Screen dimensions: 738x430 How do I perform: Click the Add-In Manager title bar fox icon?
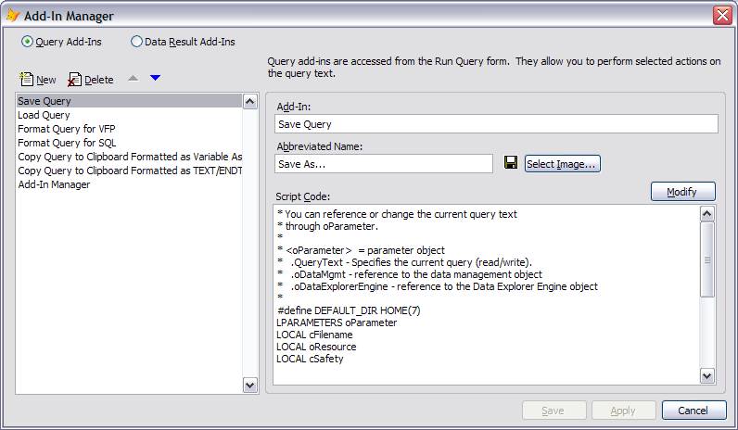13,15
